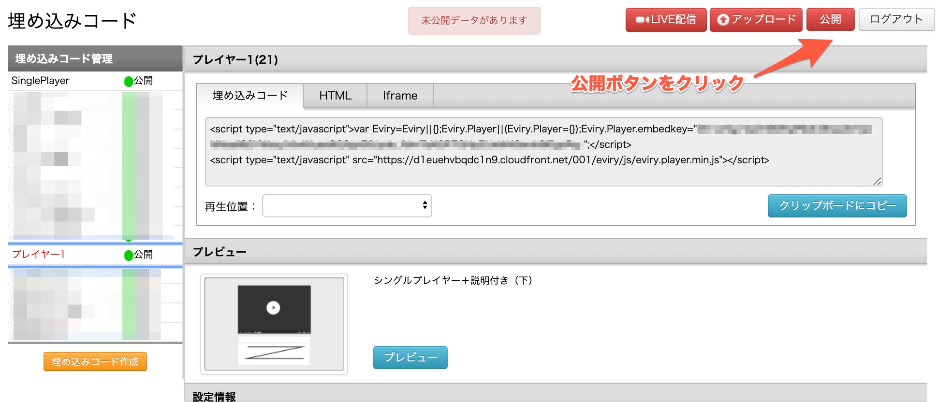937x402 pixels.
Task: Click the シングルプレイヤー＋説明付き（下） description text
Action: coord(453,280)
